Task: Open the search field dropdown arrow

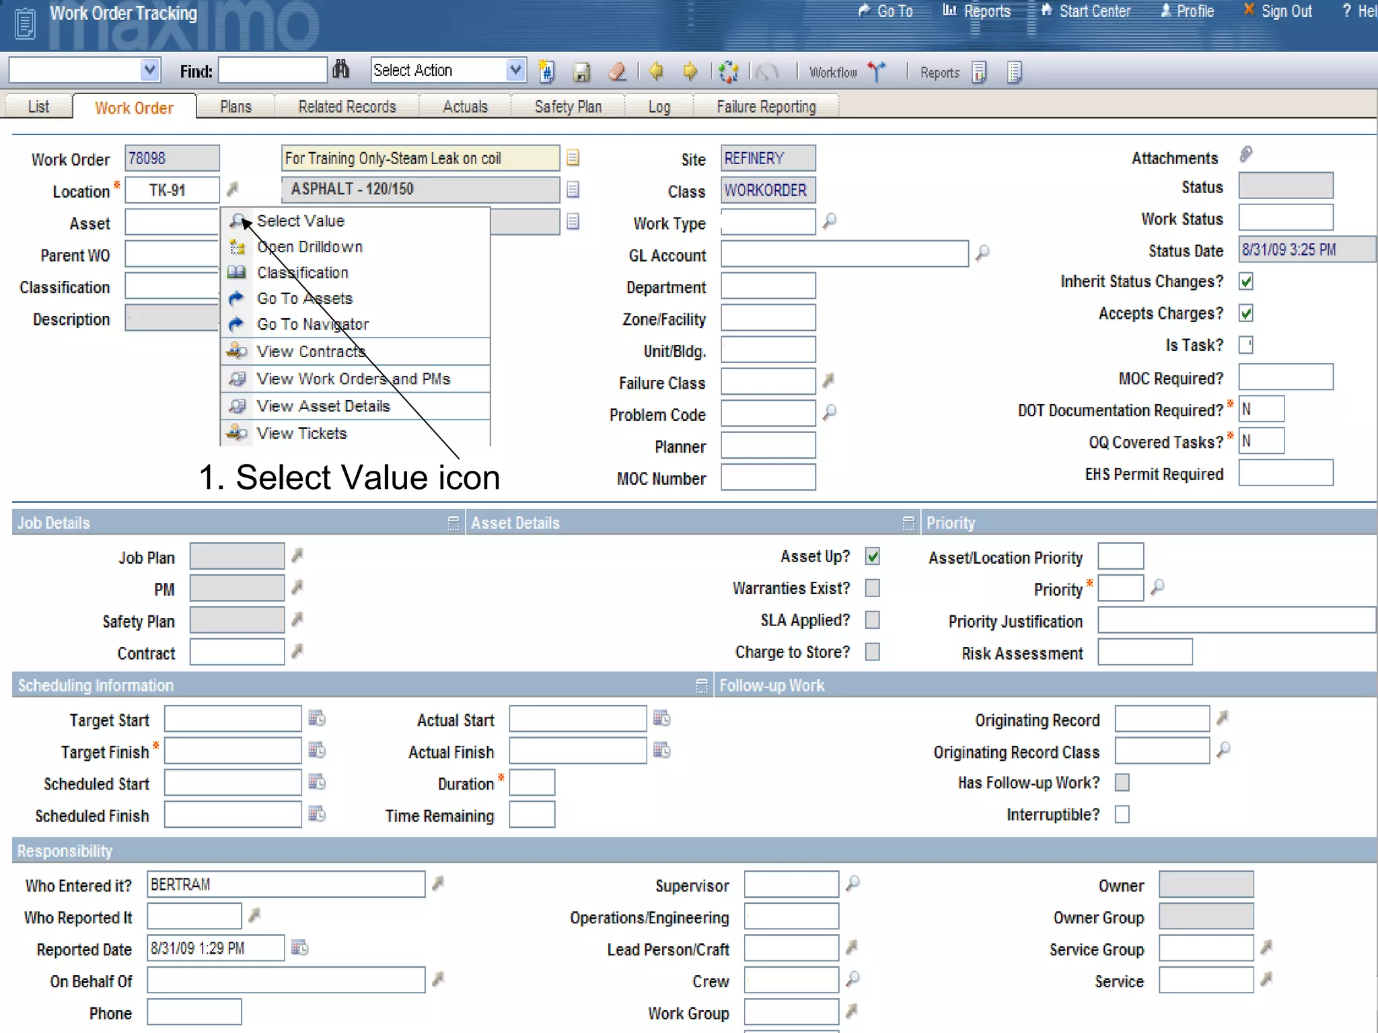Action: tap(150, 70)
